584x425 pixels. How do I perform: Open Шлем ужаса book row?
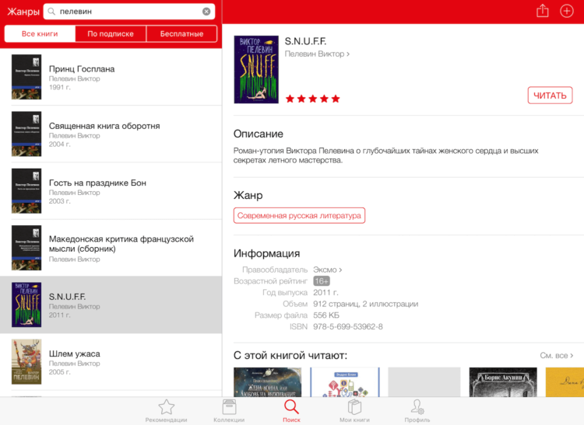tap(111, 361)
